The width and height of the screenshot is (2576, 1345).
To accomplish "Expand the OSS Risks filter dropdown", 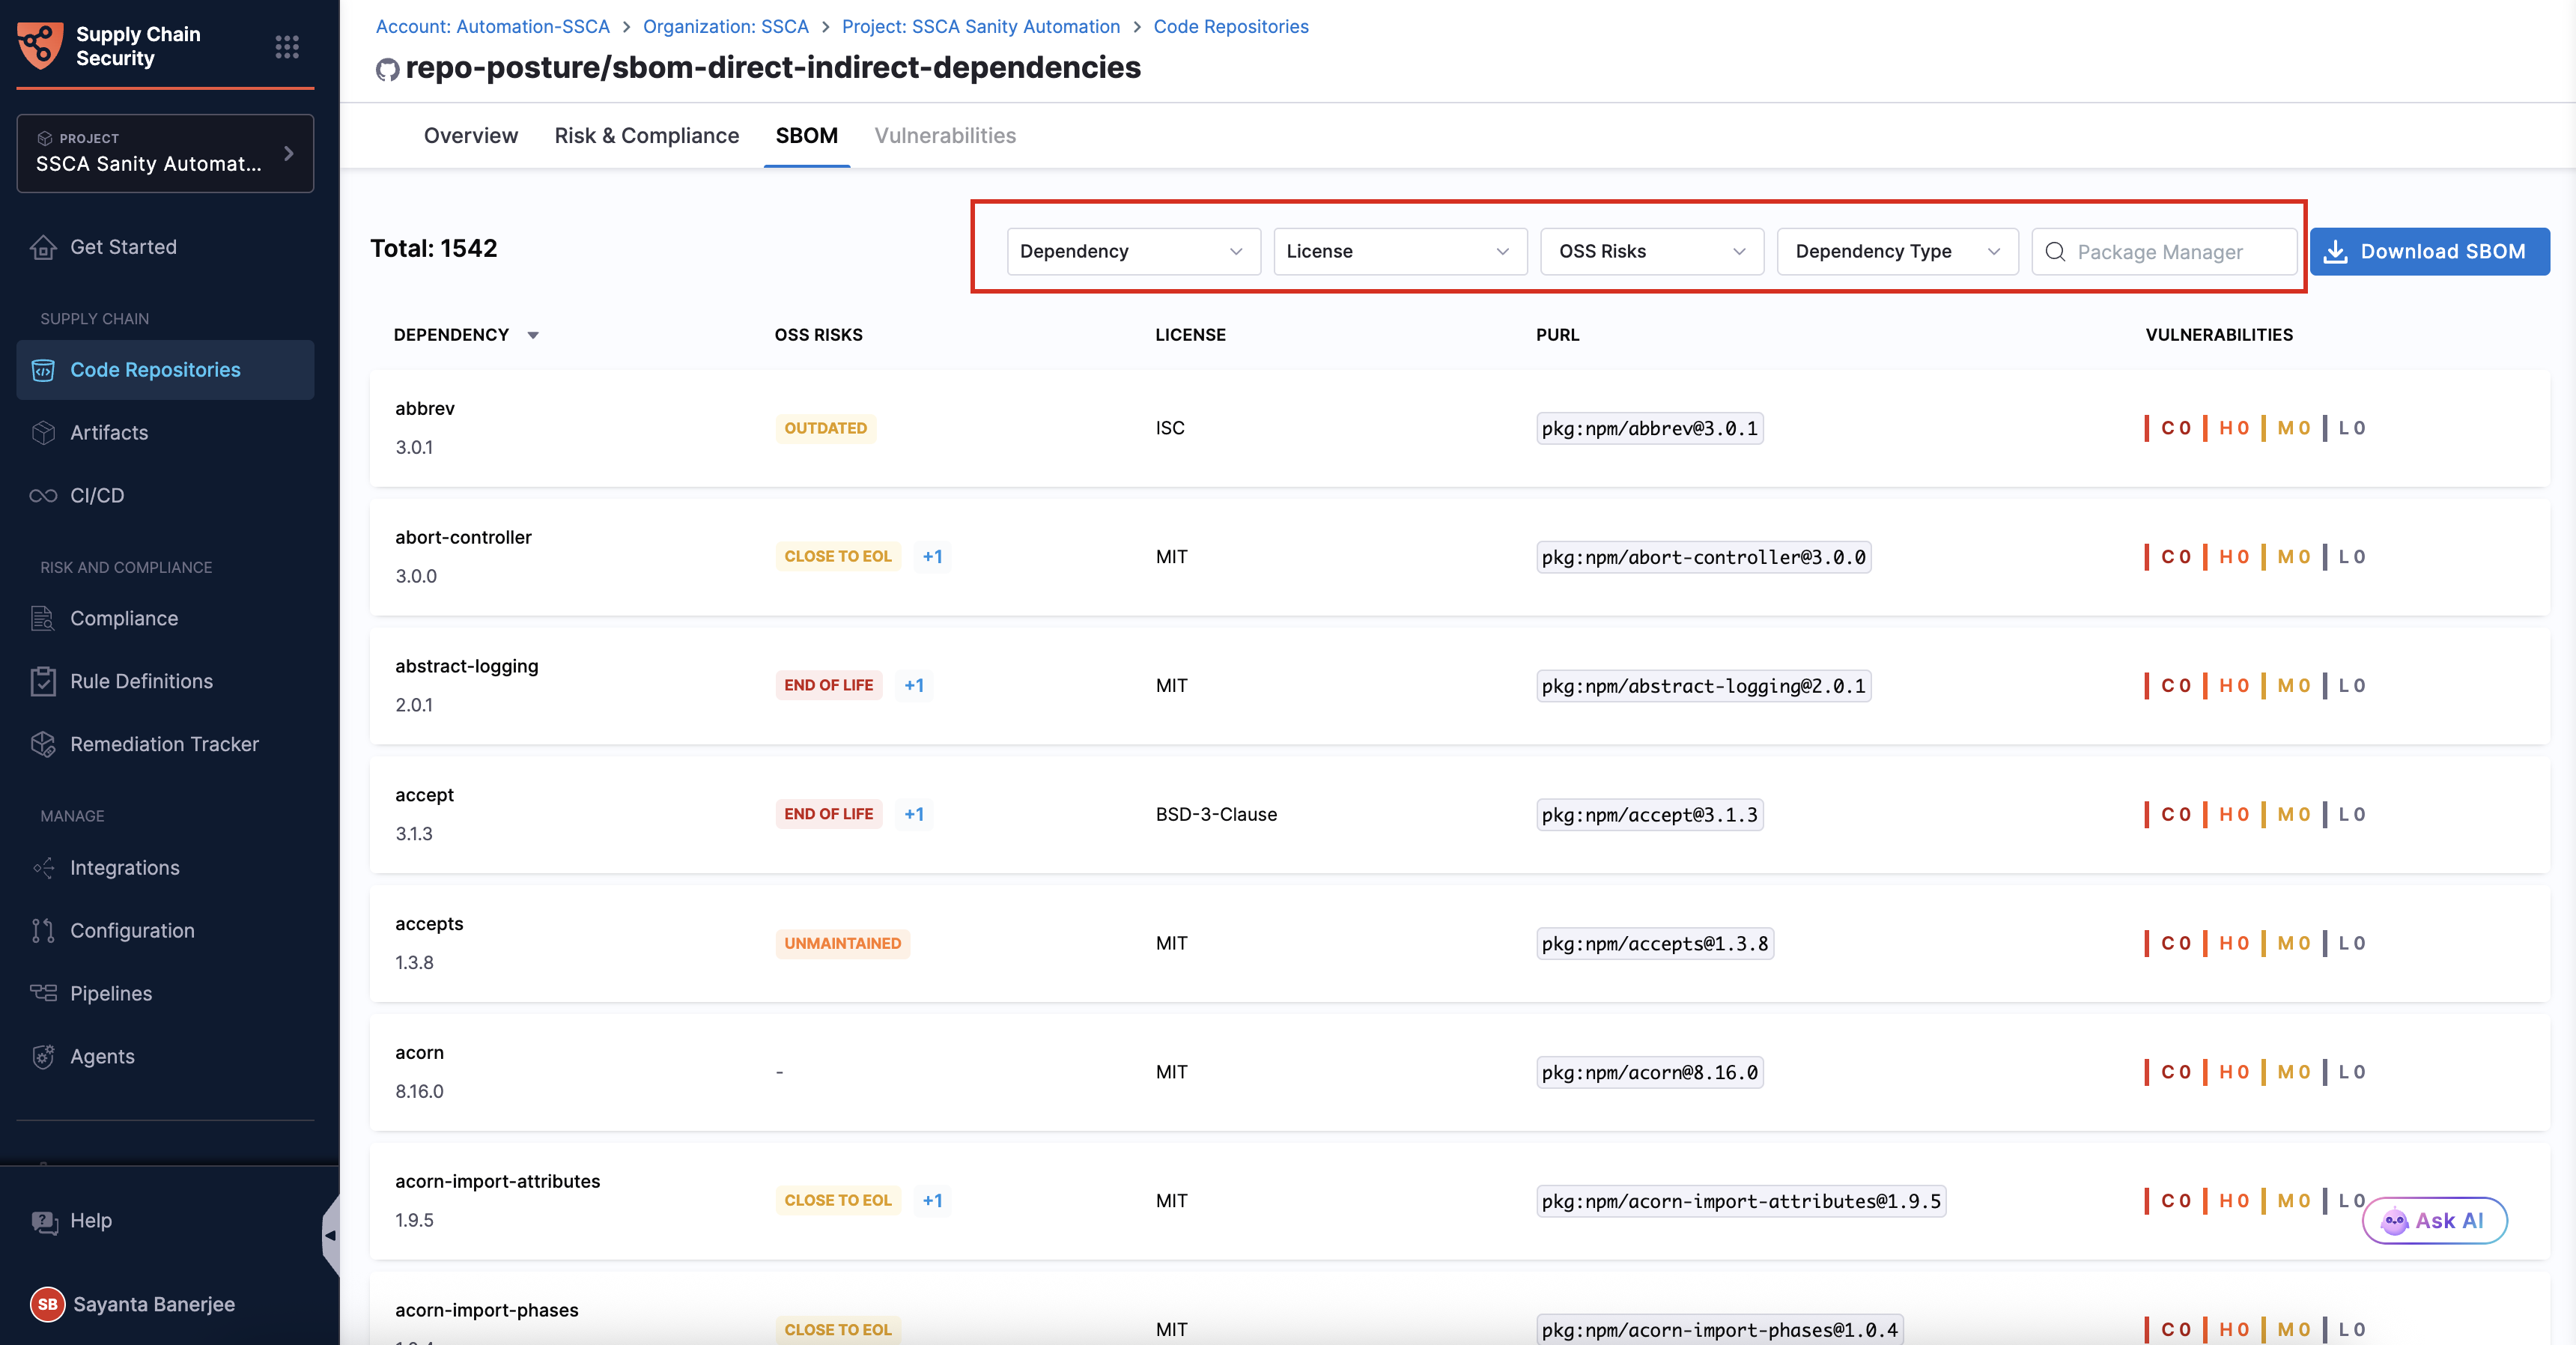I will tap(1651, 251).
